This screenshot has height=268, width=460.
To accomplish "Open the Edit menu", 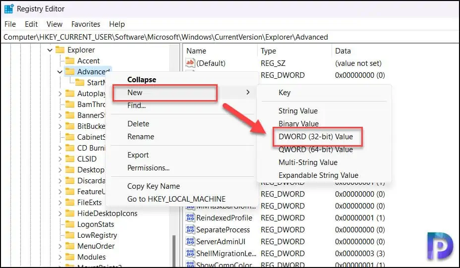I will 31,24.
